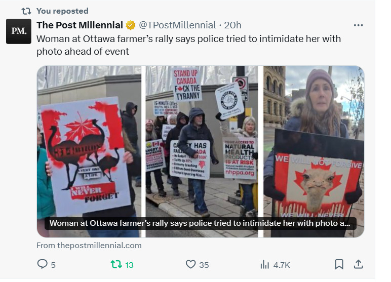Open the reply comment bubble icon
The height and width of the screenshot is (282, 391).
(x=42, y=264)
